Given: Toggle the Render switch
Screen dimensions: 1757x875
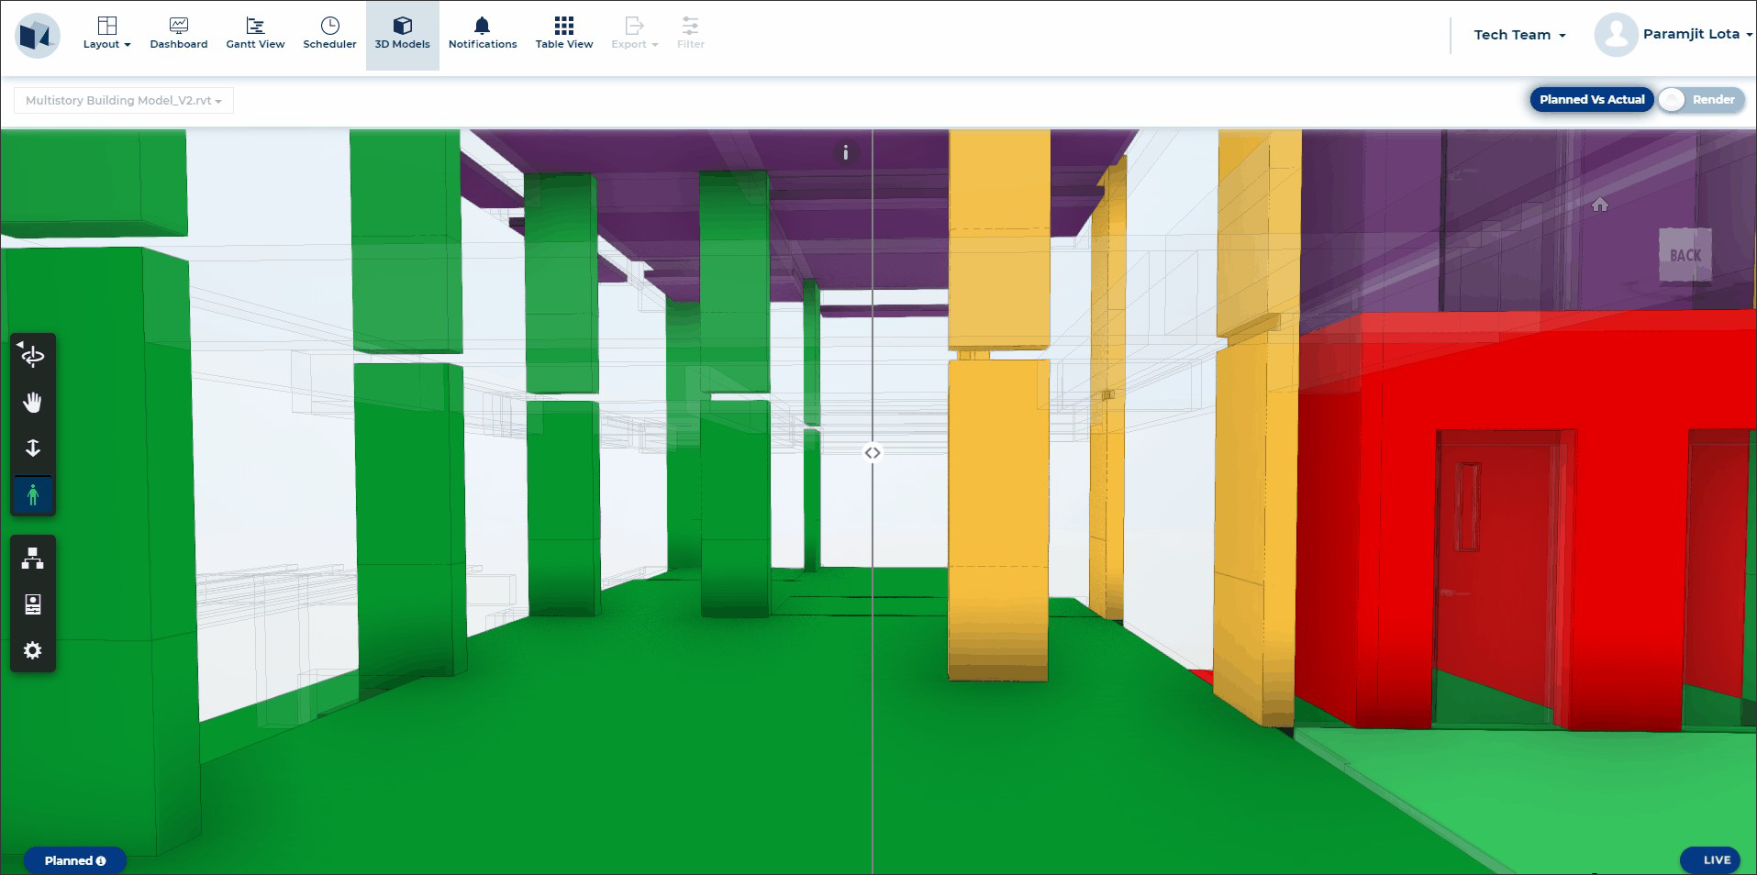Looking at the screenshot, I should (1700, 100).
